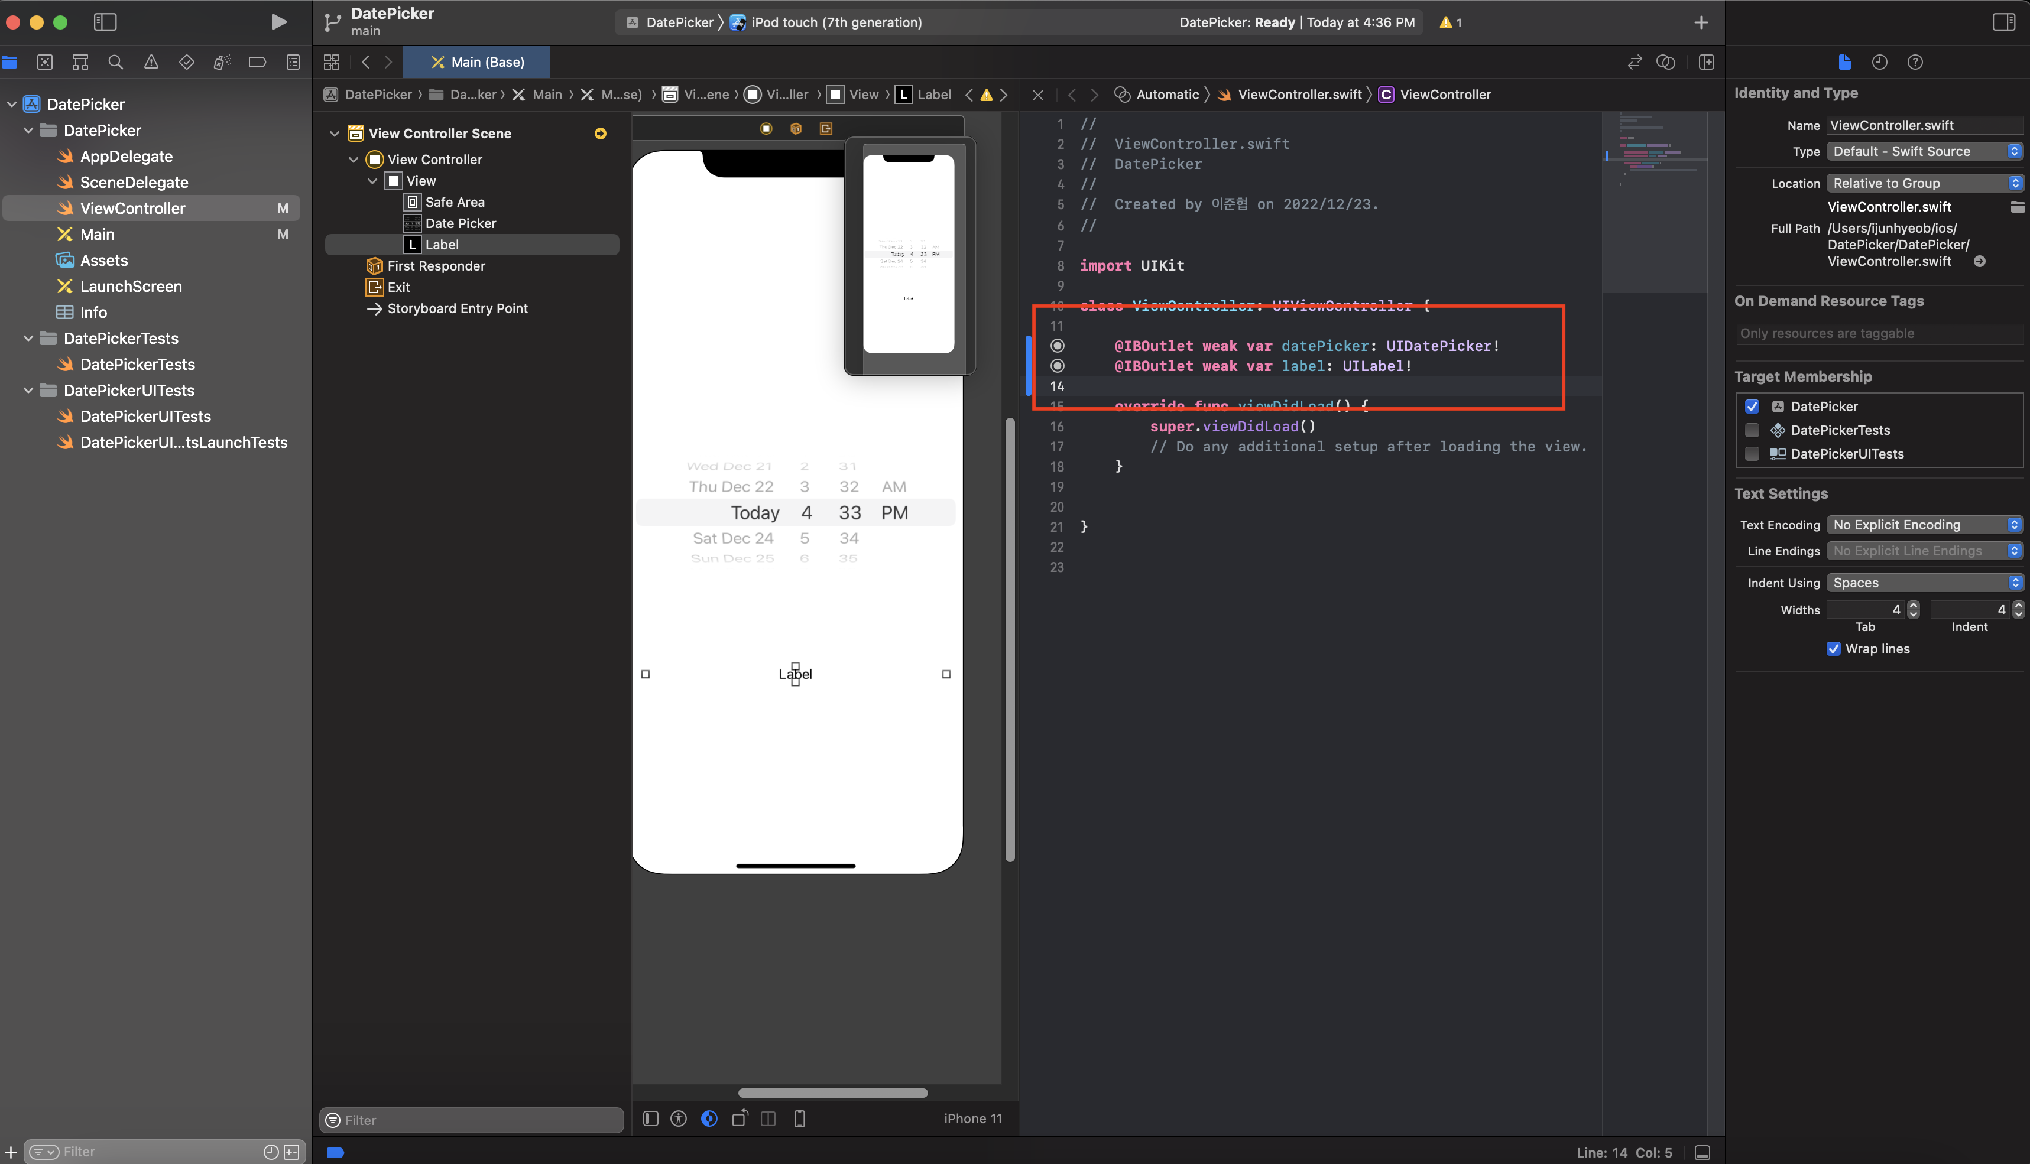2030x1164 pixels.
Task: Open the History inspector clock icon
Action: click(x=1879, y=63)
